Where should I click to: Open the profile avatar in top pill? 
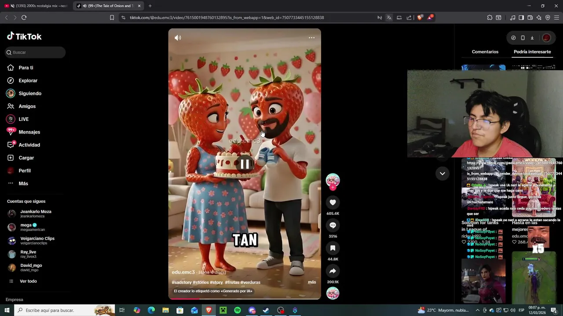point(546,38)
